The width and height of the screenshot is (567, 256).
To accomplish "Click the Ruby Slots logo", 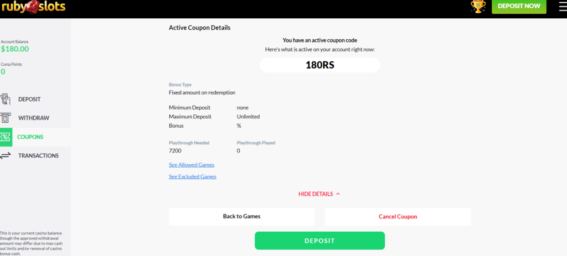I will click(x=33, y=6).
